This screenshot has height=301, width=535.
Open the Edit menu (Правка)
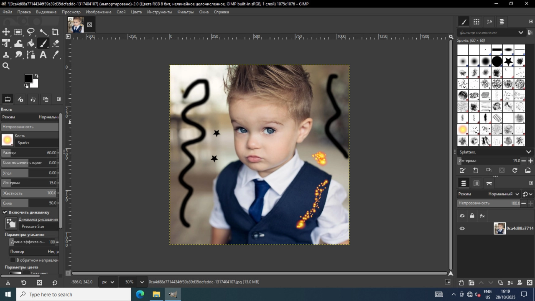(24, 12)
